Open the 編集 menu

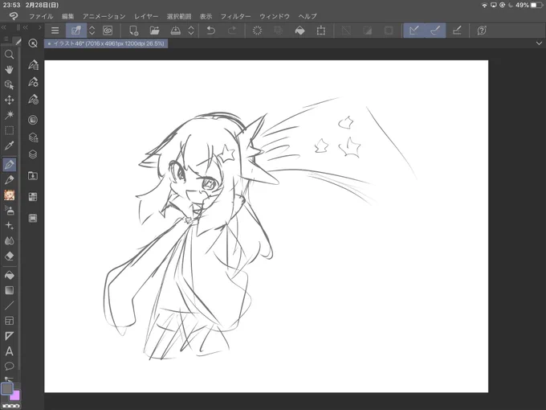[68, 16]
